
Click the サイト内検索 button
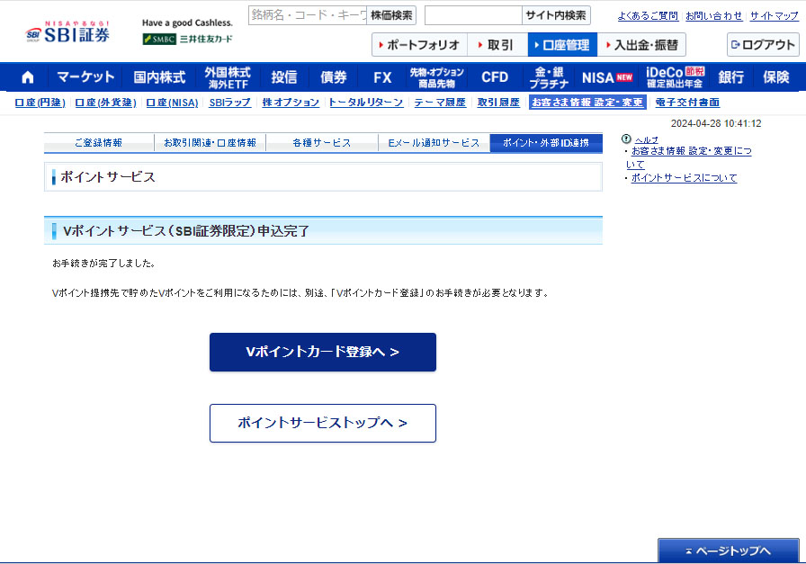pyautogui.click(x=556, y=15)
